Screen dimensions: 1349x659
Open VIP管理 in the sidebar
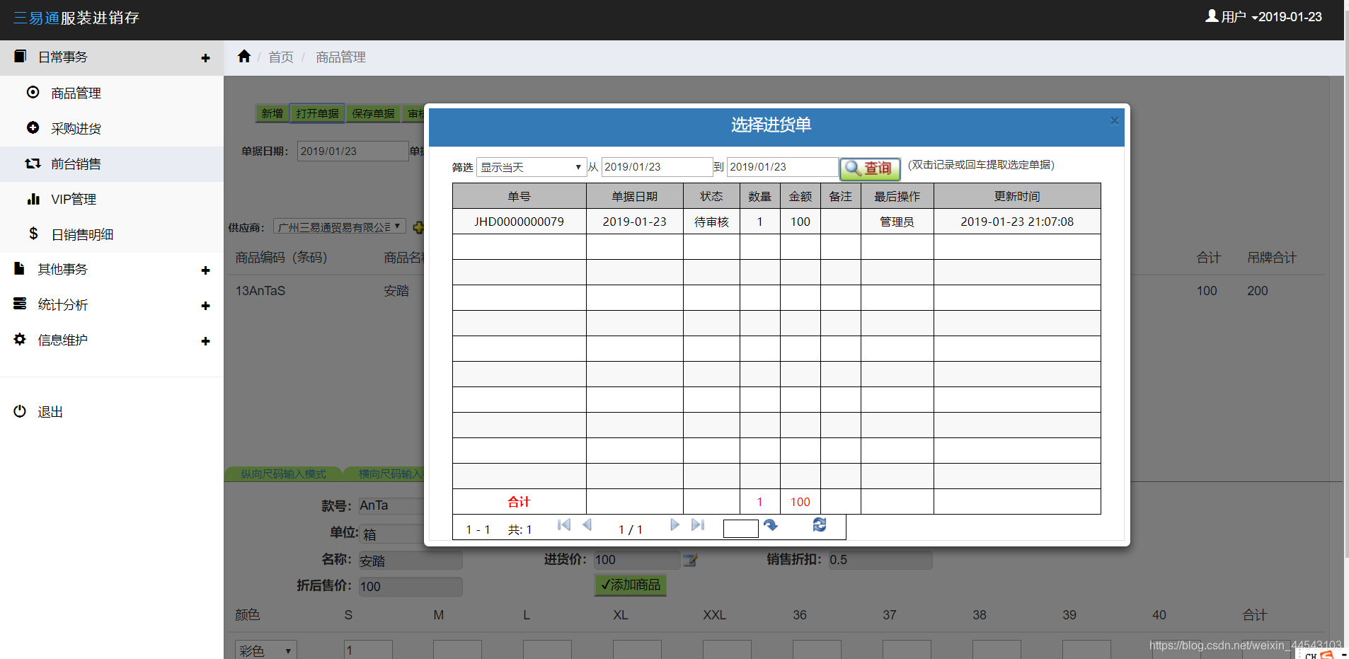(x=74, y=200)
